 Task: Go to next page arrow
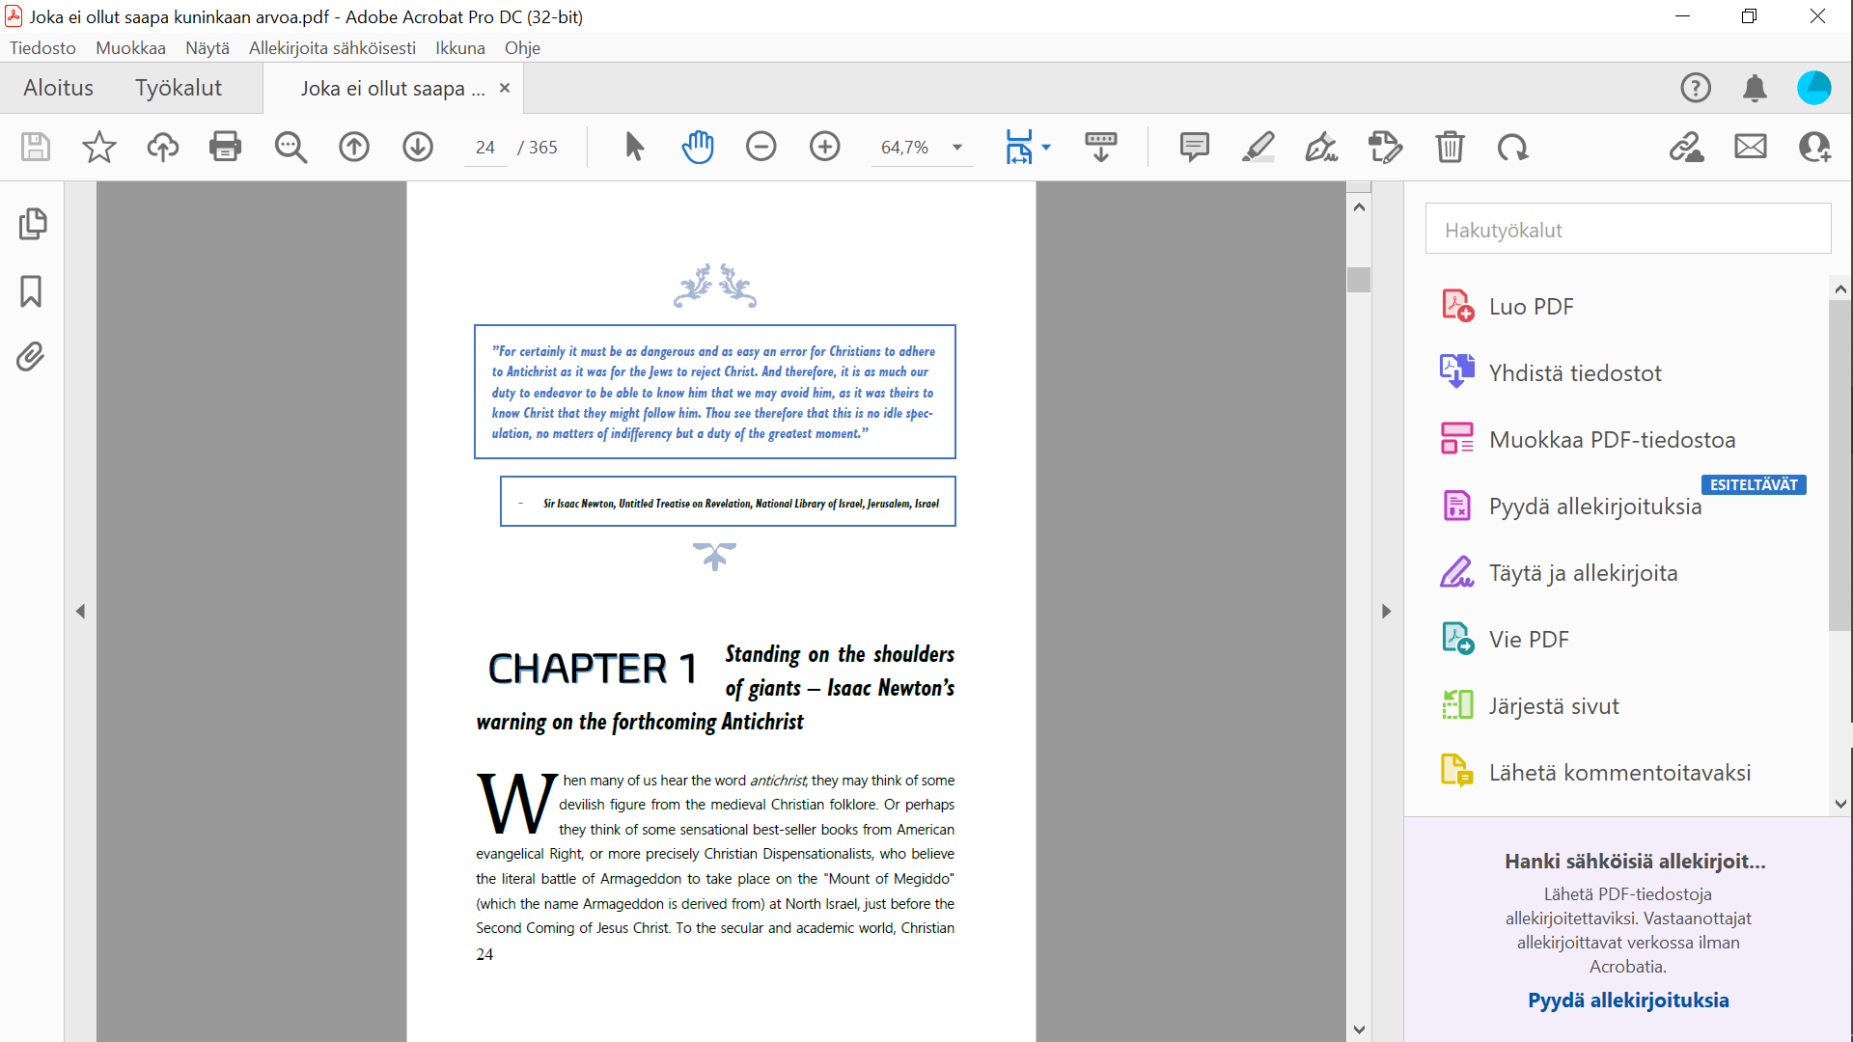click(417, 147)
